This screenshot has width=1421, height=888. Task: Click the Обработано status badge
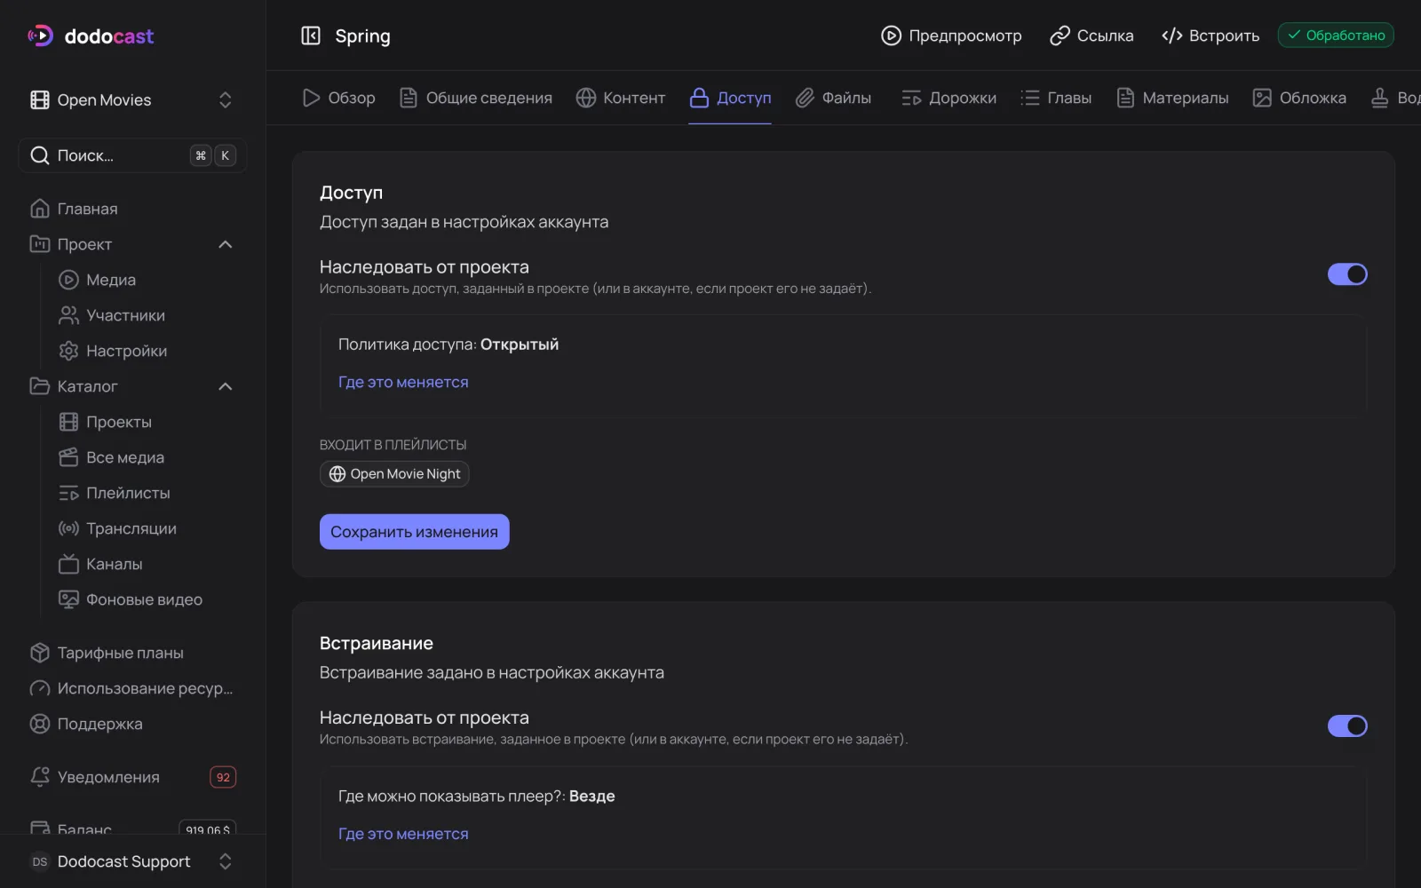point(1336,36)
